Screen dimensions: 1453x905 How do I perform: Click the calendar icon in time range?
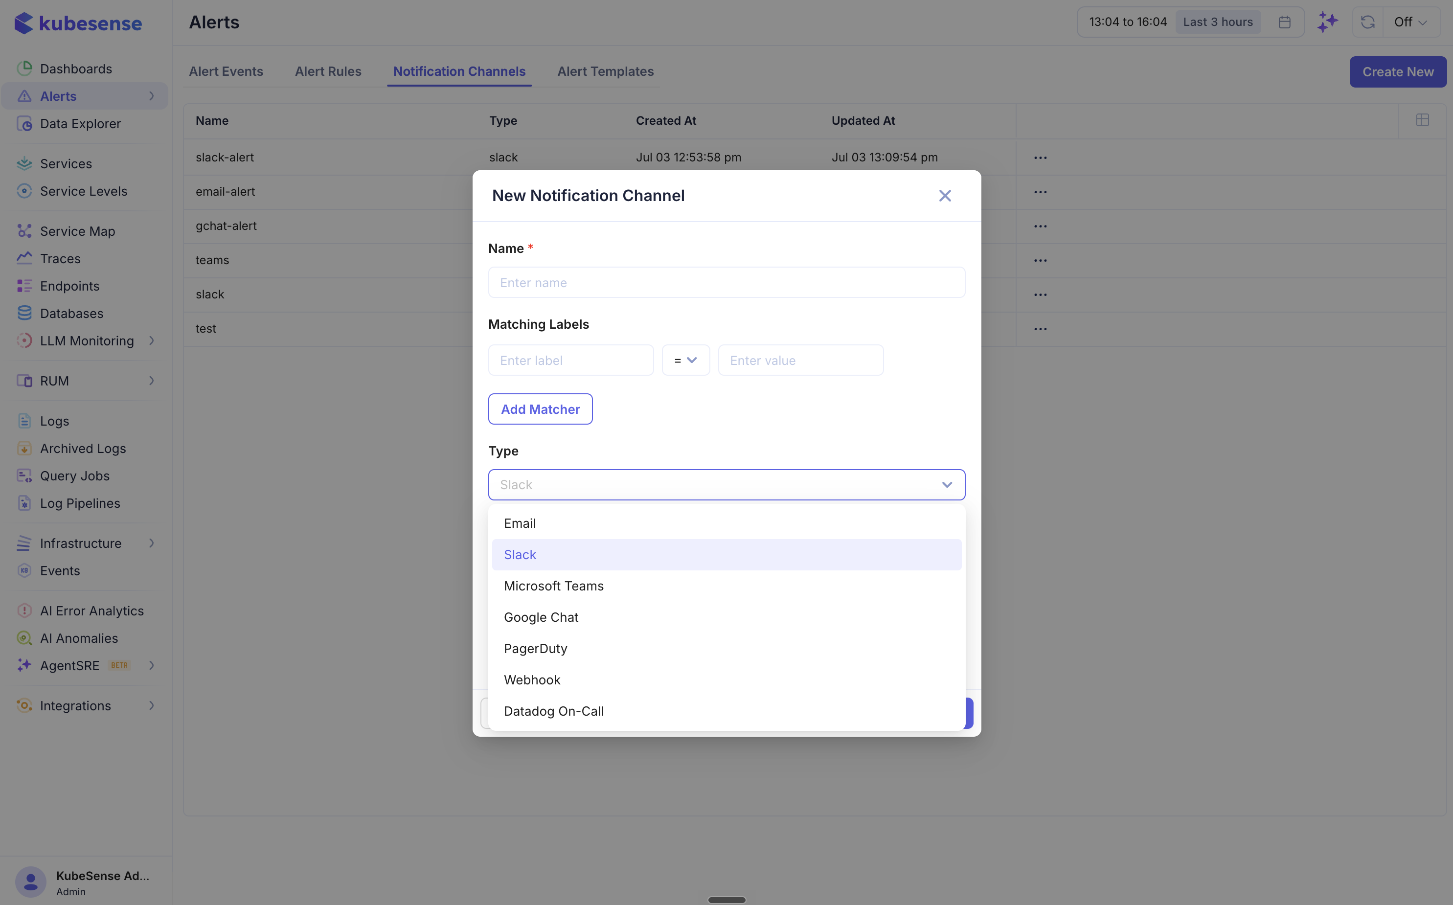tap(1284, 22)
